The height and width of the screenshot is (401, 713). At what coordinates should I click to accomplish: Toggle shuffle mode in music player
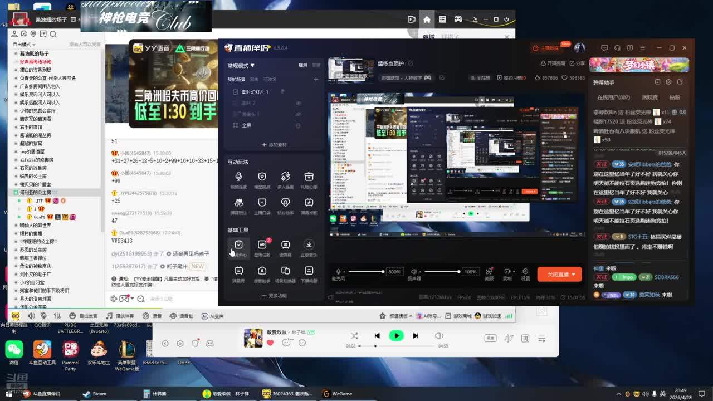click(354, 336)
